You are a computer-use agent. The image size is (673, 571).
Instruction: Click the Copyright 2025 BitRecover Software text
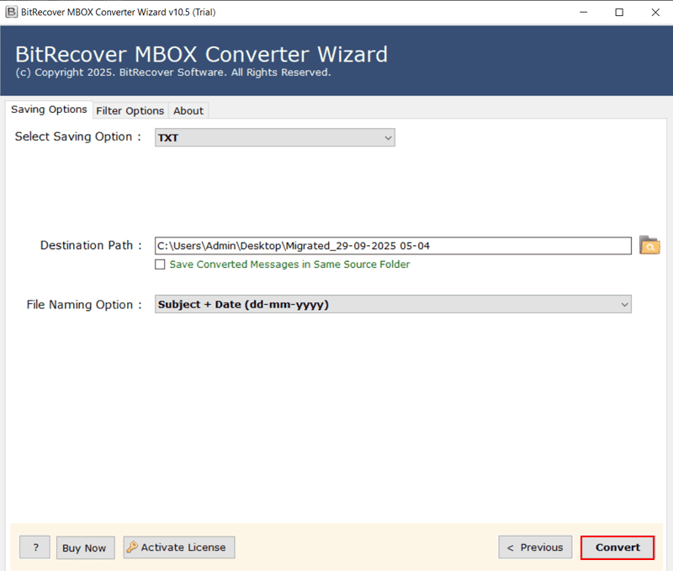coord(173,72)
